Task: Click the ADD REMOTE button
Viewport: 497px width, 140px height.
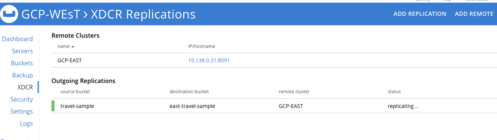Action: click(x=474, y=14)
